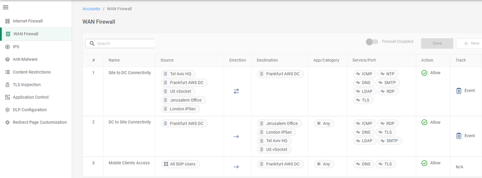This screenshot has height=178, width=482.
Task: Open Redirect Page Customization menu item
Action: pyautogui.click(x=36, y=122)
